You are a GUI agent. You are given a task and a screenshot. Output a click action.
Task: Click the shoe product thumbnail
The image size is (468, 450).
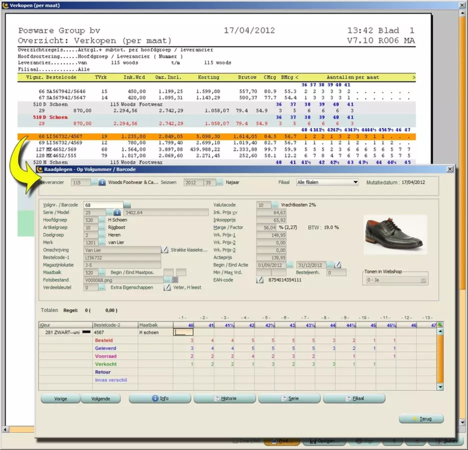coord(395,235)
